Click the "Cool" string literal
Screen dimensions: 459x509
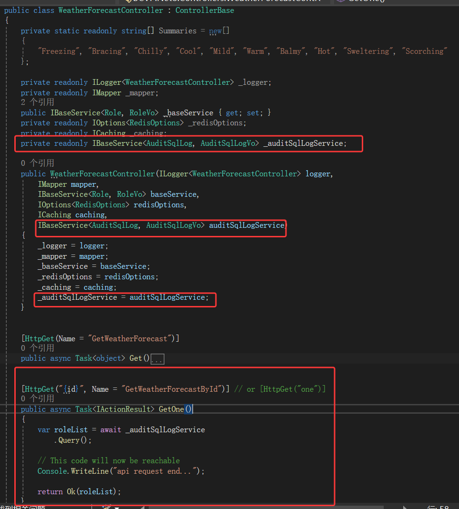click(x=189, y=51)
